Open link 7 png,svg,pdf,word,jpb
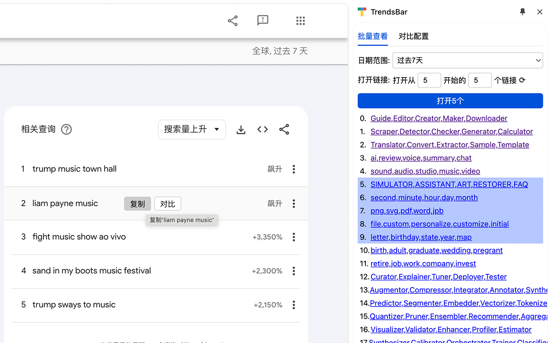Image resolution: width=549 pixels, height=343 pixels. coord(407,211)
